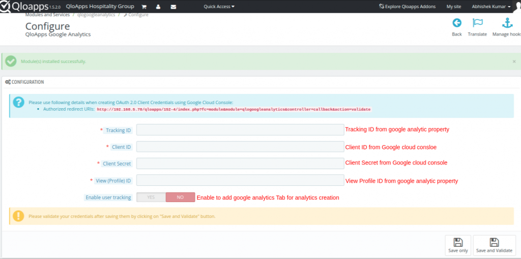
Task: Click the Save and Validate button
Action: click(494, 245)
